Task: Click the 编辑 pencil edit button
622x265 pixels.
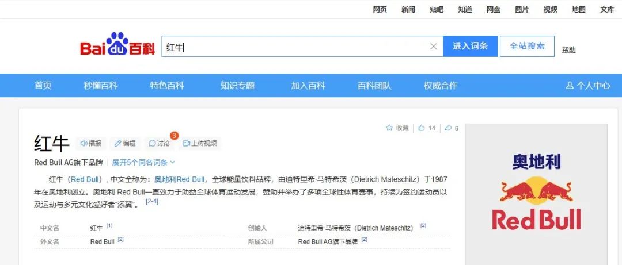Action: point(125,143)
